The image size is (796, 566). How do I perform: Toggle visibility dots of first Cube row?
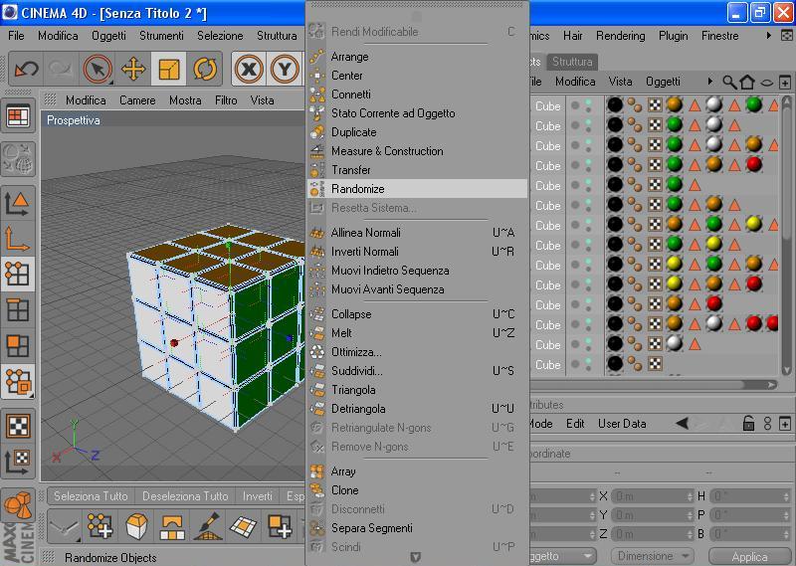(x=588, y=105)
